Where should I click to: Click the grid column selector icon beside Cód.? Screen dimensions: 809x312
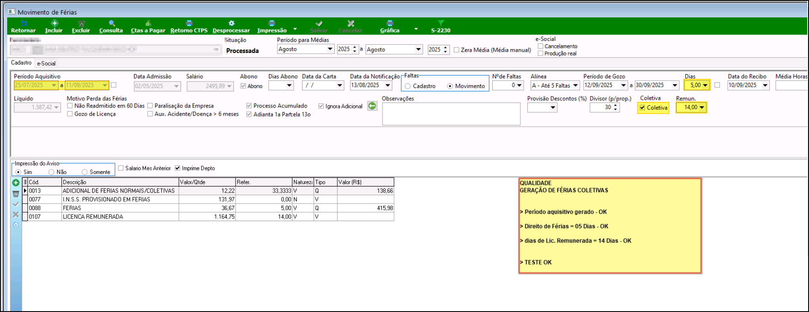point(25,182)
